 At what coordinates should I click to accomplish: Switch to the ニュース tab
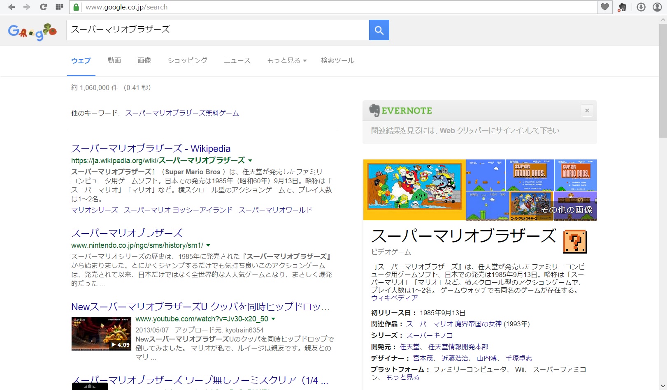point(237,60)
